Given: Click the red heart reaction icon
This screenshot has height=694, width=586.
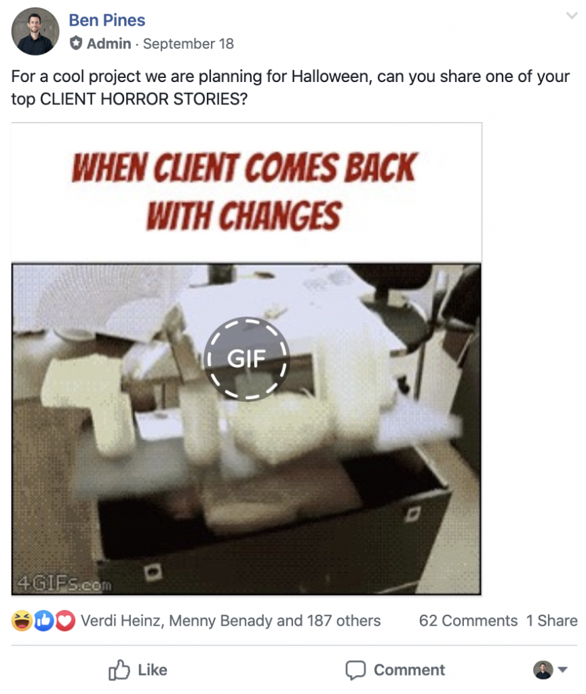Looking at the screenshot, I should point(65,621).
